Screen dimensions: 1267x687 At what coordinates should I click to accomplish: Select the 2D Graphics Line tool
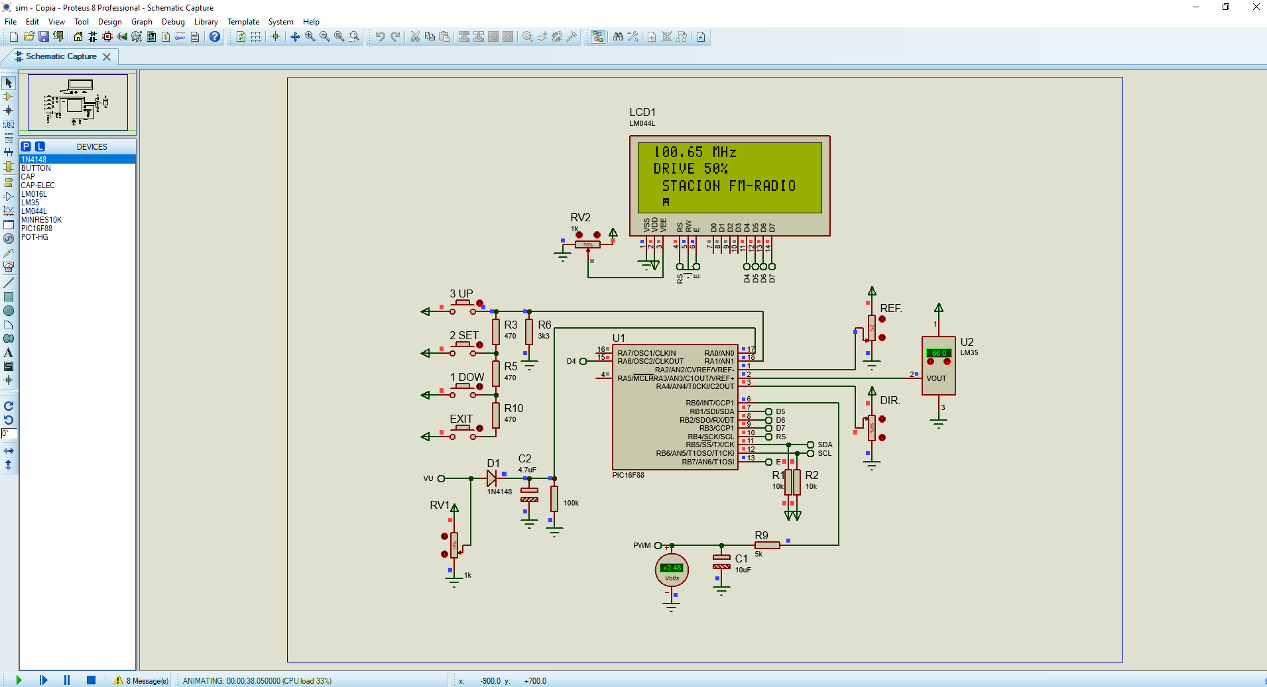[9, 283]
